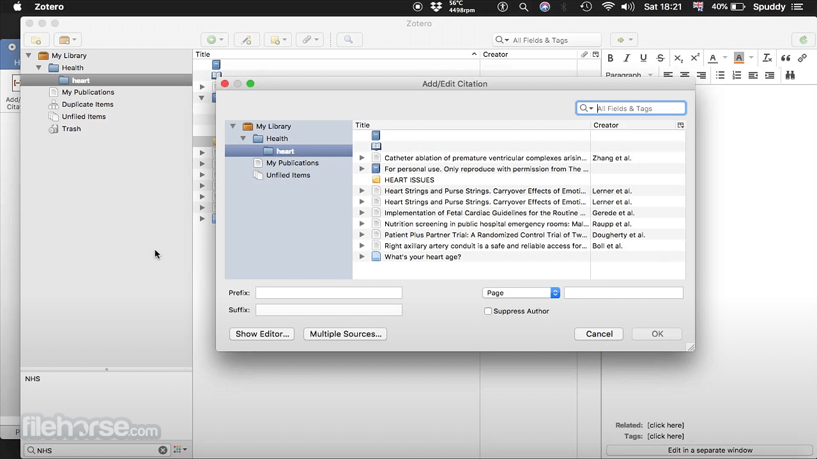Toggle Italic in note editor
Screen dimensions: 817x459
627,58
